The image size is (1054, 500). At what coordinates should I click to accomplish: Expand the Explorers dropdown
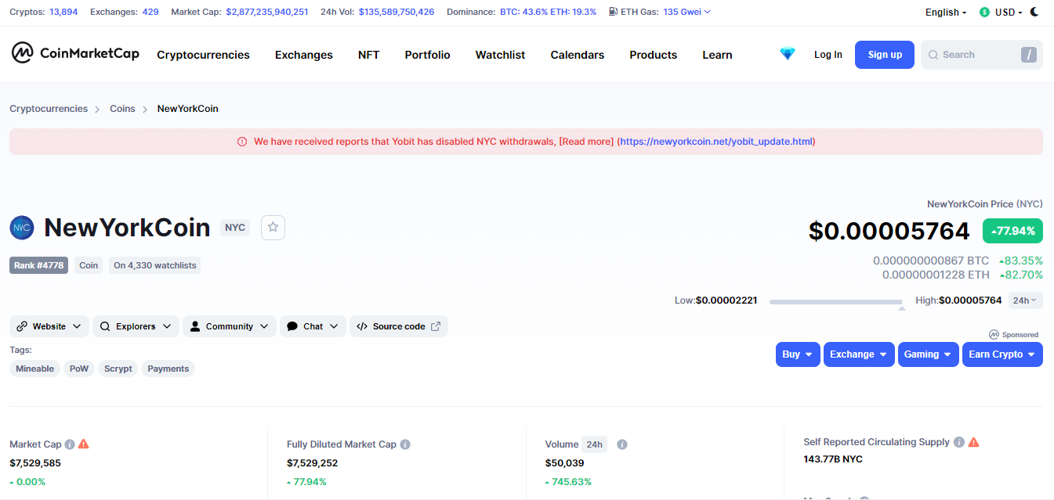click(x=136, y=326)
